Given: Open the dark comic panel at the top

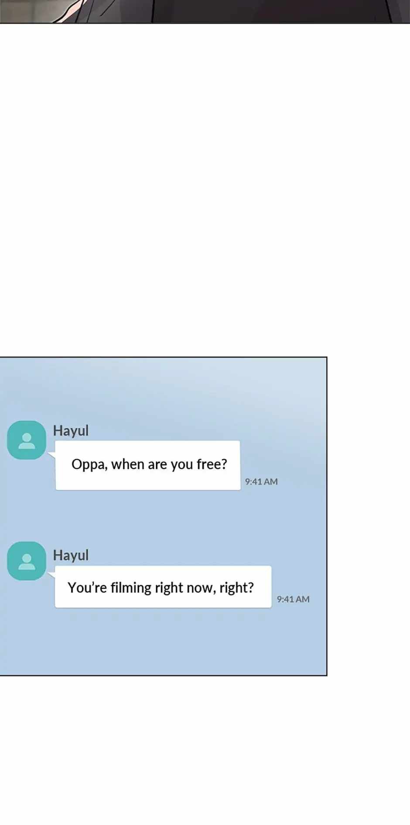Looking at the screenshot, I should point(205,11).
